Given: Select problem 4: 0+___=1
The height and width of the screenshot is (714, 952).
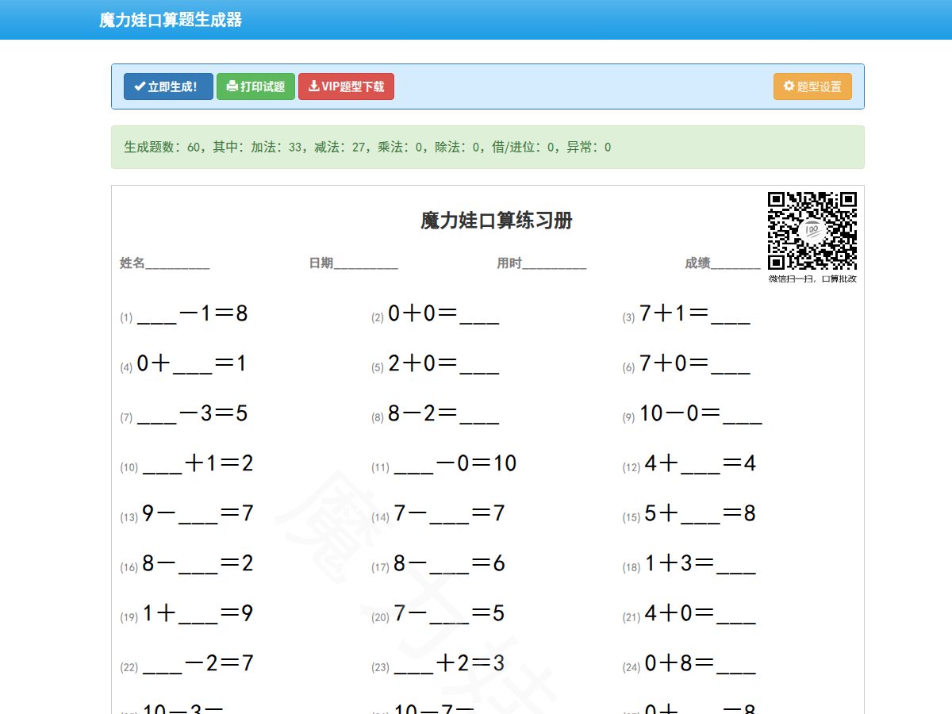Looking at the screenshot, I should (x=184, y=364).
